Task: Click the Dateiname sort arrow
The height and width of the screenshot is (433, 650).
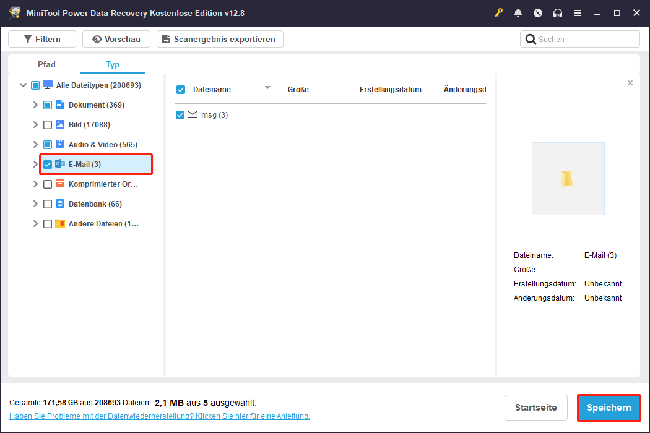Action: (268, 87)
